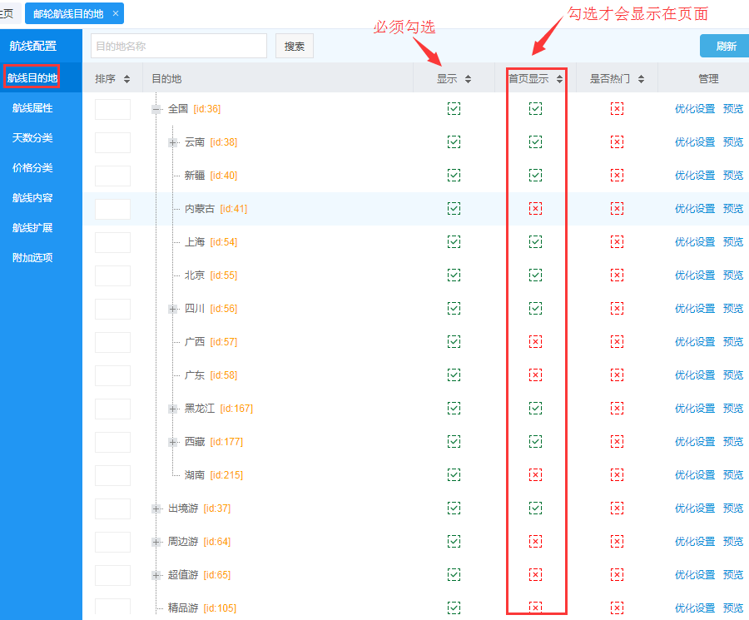The image size is (749, 620).
Task: Toggle 显示 checkbox for 云南 row
Action: point(454,142)
